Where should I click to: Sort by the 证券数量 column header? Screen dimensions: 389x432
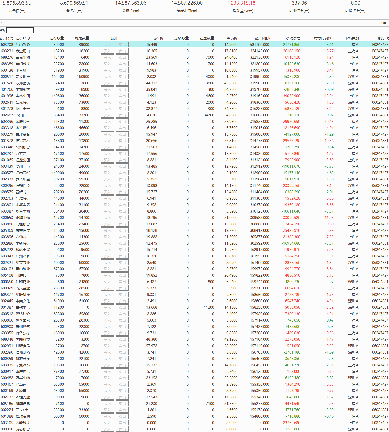pos(57,38)
